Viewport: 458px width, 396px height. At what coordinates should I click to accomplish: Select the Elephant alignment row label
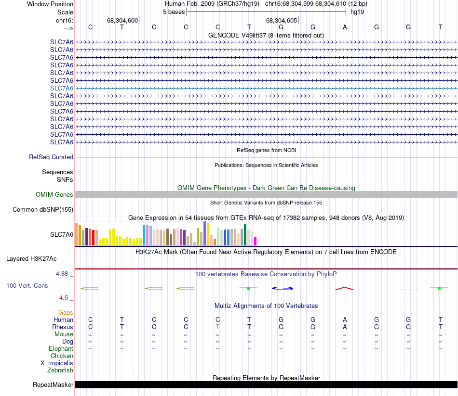pyautogui.click(x=61, y=348)
